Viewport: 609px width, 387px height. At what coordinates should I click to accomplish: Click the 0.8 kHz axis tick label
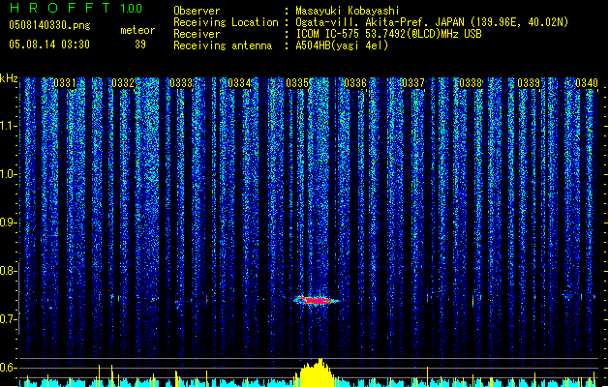[7, 271]
